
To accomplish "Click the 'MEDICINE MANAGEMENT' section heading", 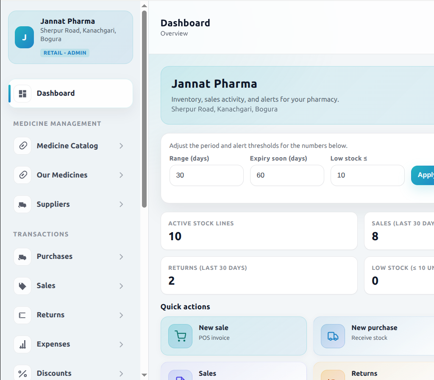I will [x=57, y=124].
